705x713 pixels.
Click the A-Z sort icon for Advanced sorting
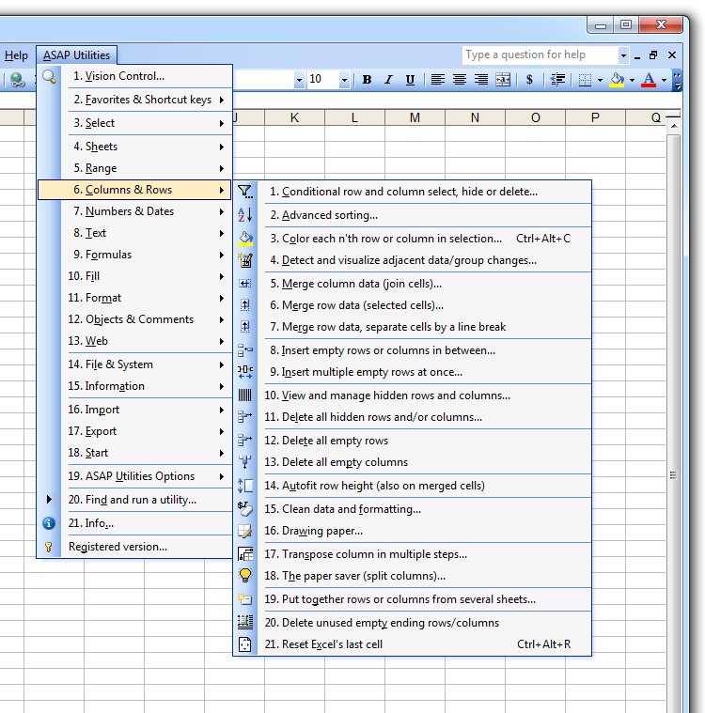click(244, 214)
